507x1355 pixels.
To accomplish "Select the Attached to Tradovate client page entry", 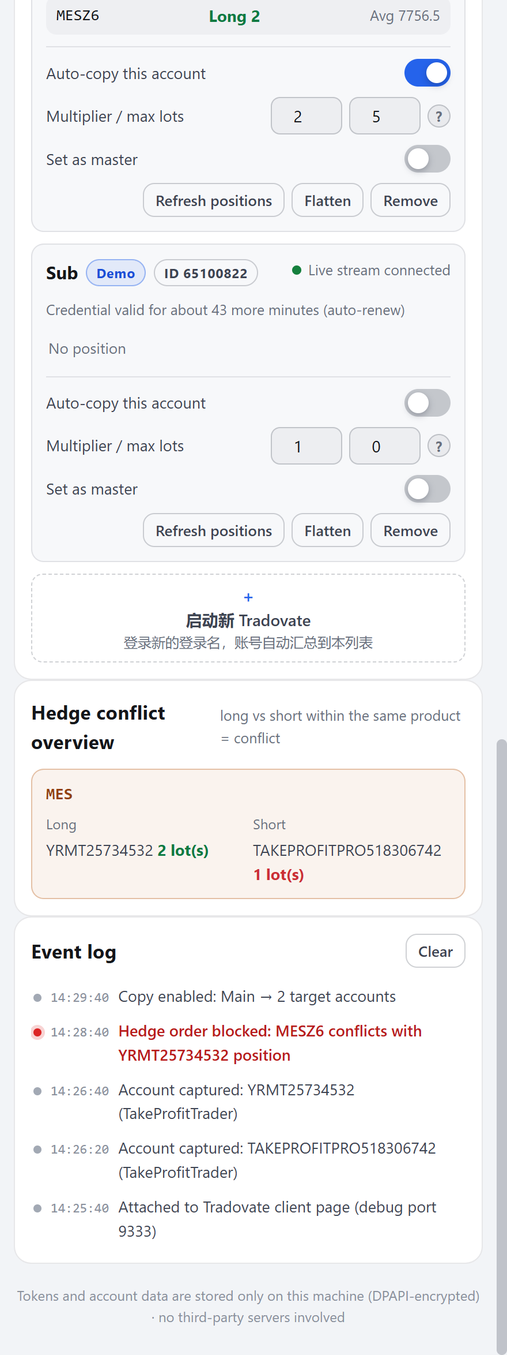I will 248,1219.
